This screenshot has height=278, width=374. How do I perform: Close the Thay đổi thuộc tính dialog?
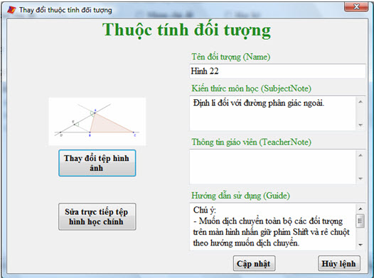coord(356,7)
